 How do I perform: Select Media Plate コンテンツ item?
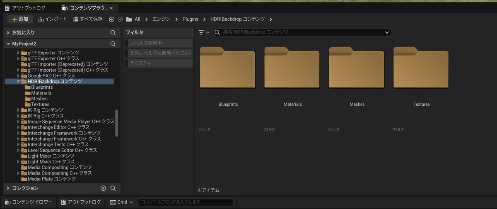tap(52, 179)
